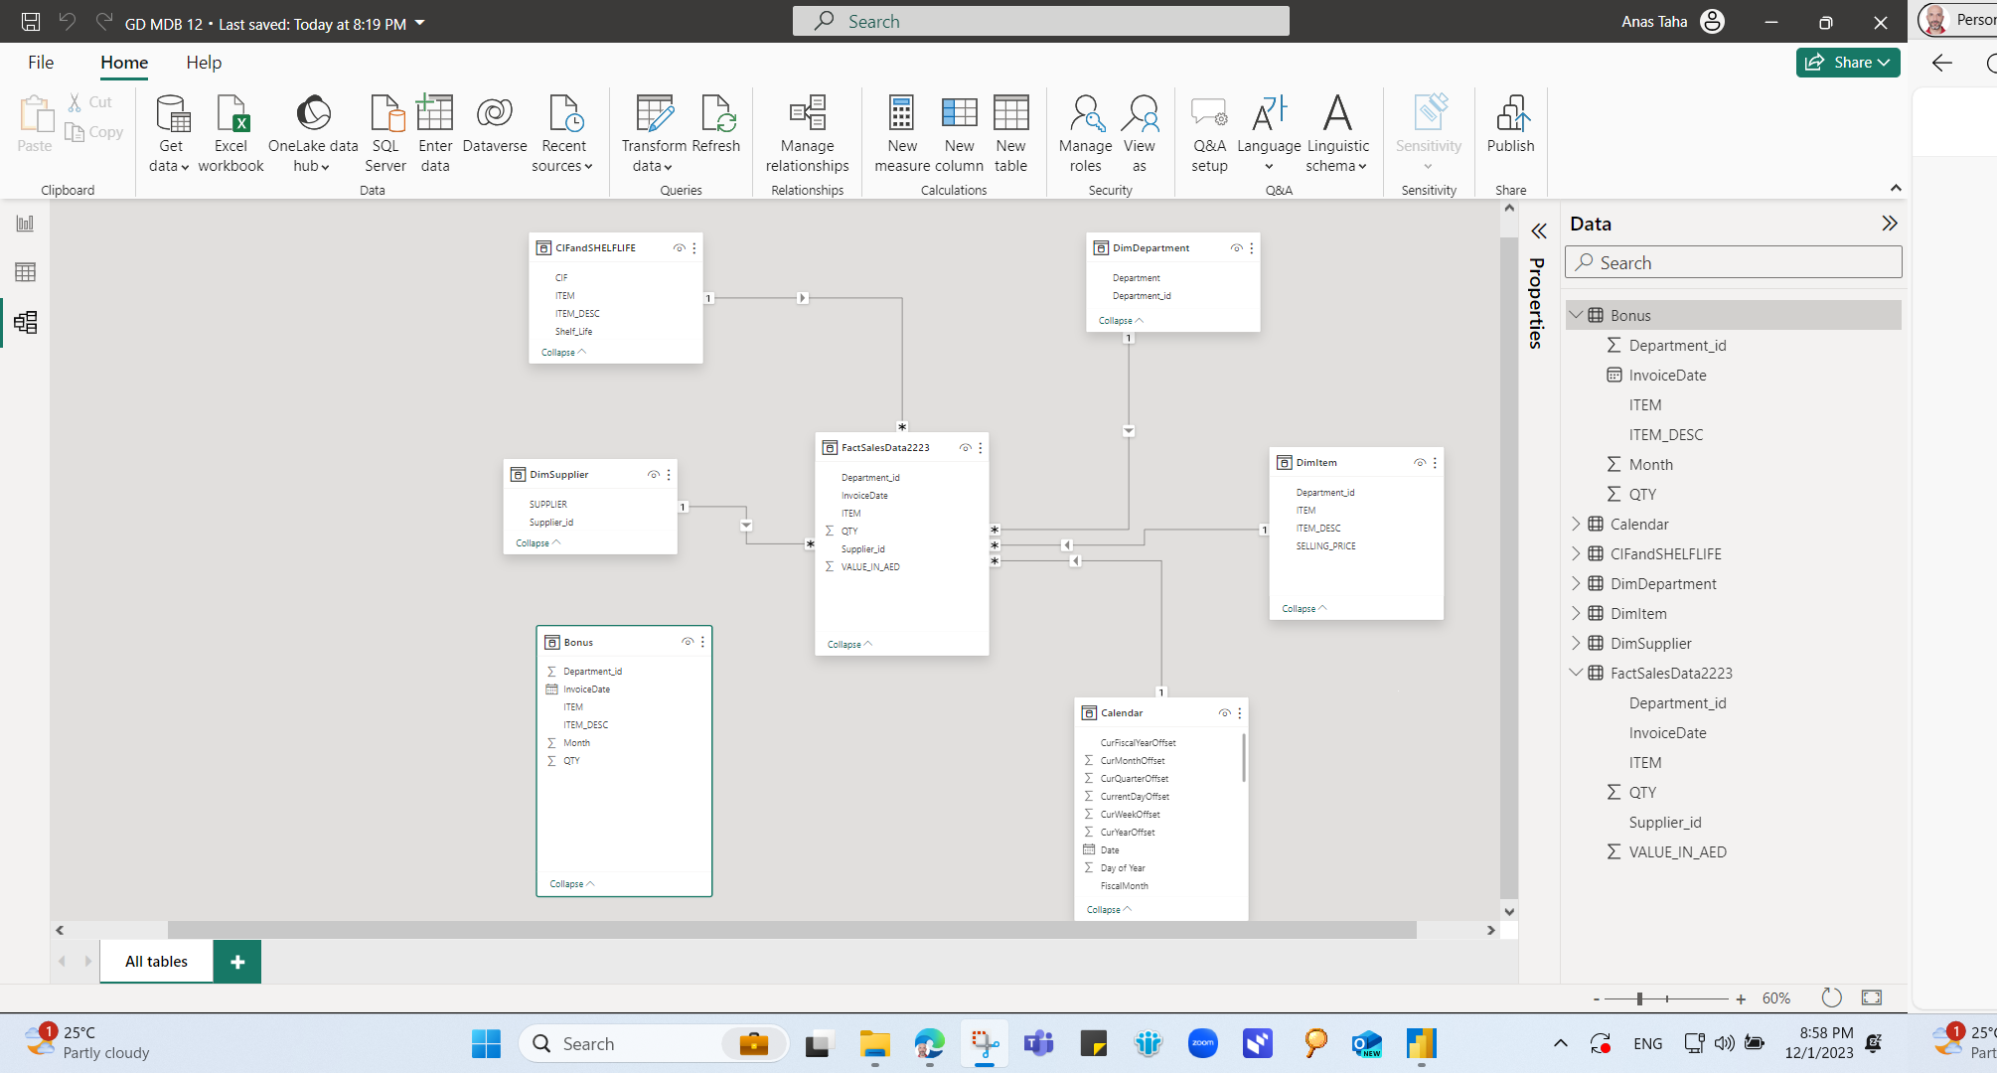
Task: Select the Home ribbon tab
Action: coord(124,63)
